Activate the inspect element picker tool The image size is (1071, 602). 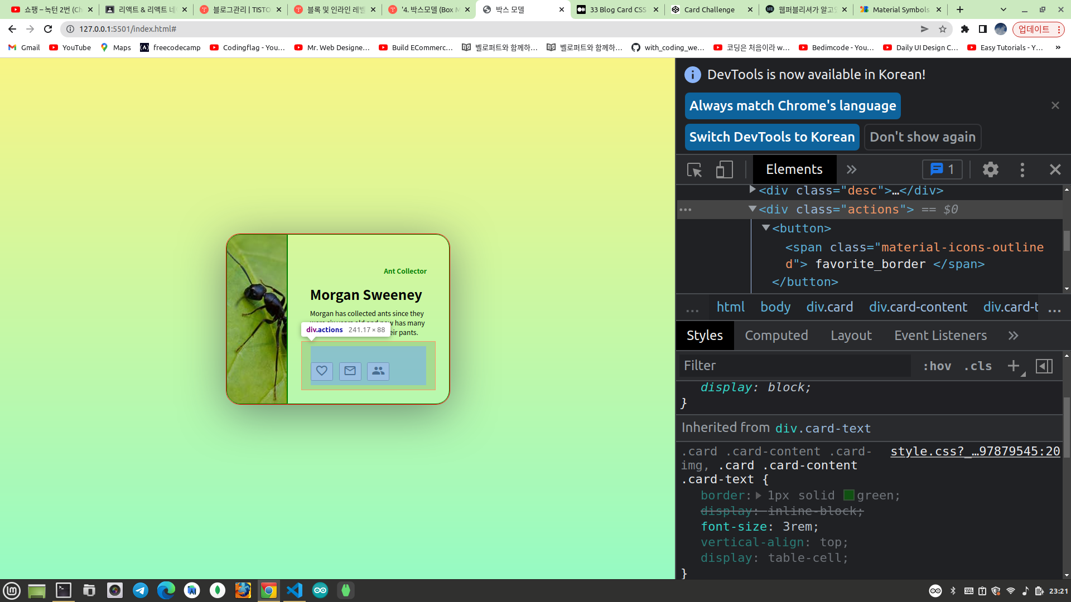[694, 169]
